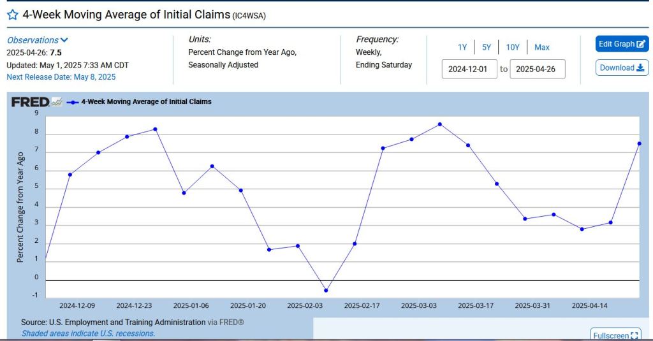The width and height of the screenshot is (653, 341).
Task: Open the Edit Graph panel
Action: pyautogui.click(x=622, y=44)
